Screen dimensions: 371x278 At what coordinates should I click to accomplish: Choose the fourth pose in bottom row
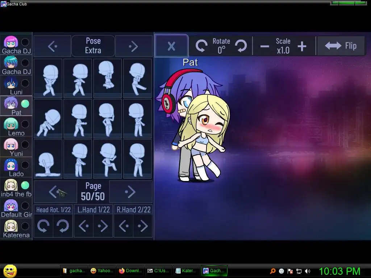[x=137, y=159]
